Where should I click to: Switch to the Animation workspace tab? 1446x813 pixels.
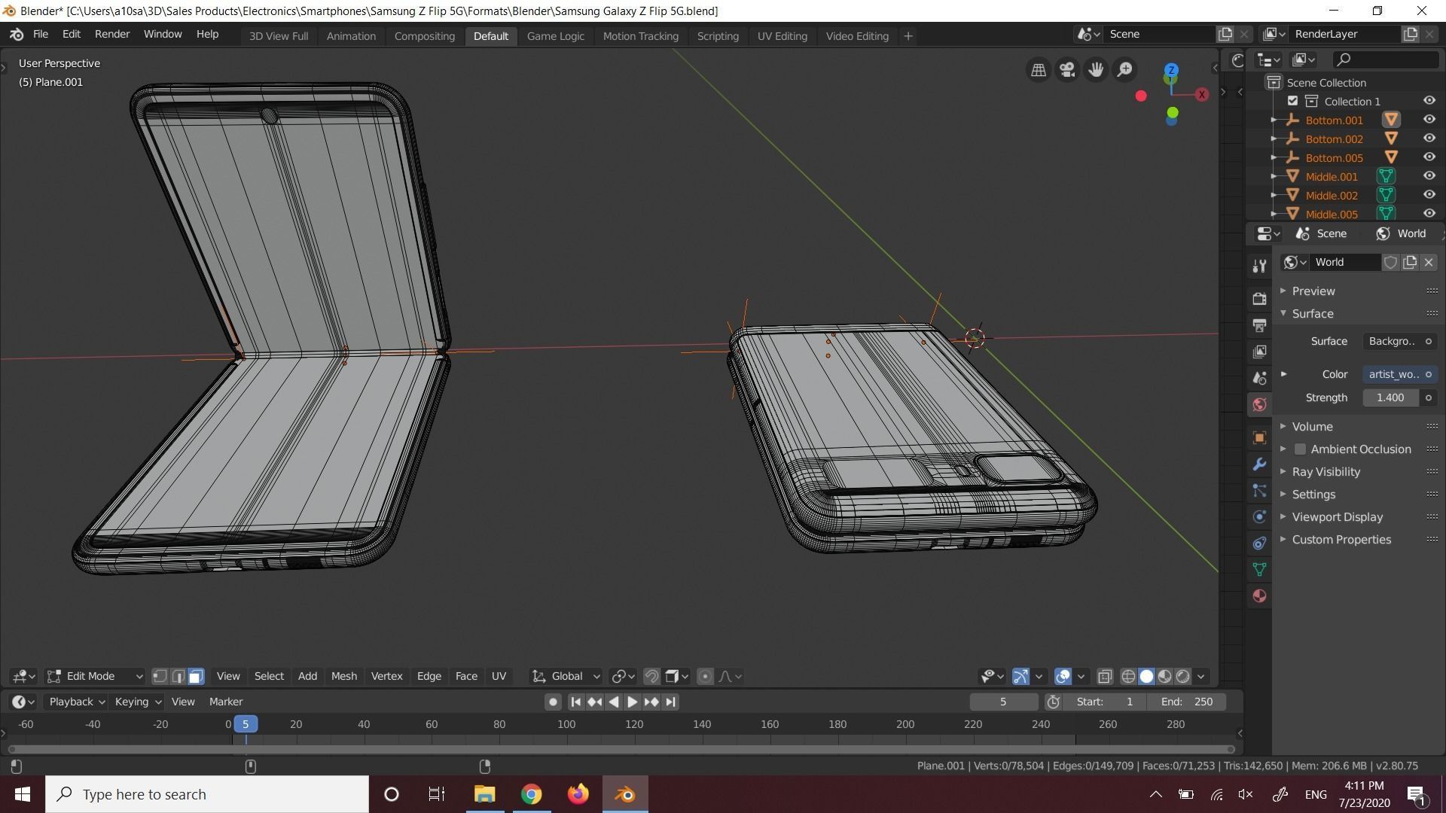click(351, 36)
